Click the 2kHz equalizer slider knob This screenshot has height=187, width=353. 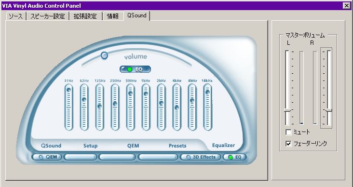click(x=161, y=103)
